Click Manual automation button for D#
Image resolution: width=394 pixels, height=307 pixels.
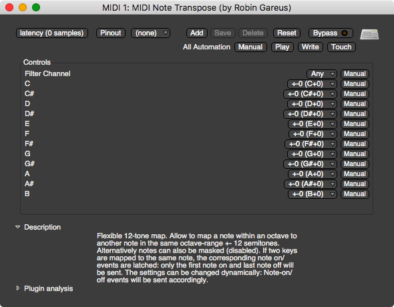[355, 114]
